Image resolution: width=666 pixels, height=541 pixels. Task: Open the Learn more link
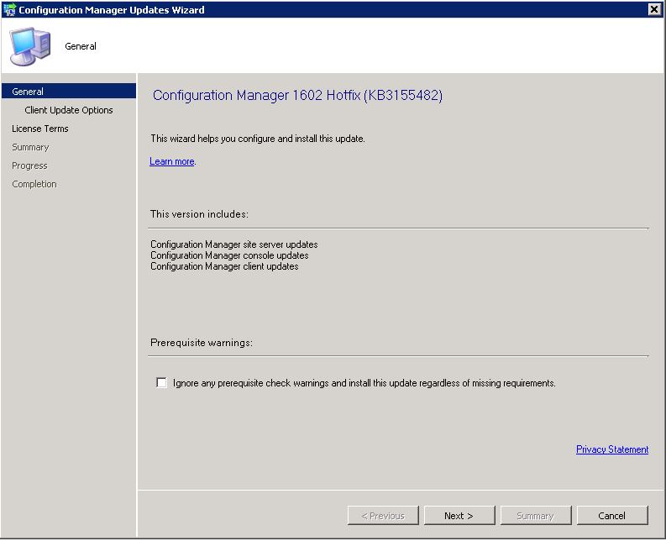click(x=171, y=161)
